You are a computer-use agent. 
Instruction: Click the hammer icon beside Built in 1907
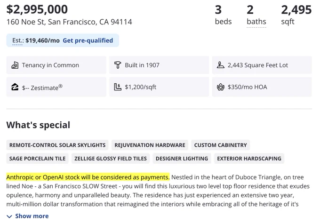point(118,65)
